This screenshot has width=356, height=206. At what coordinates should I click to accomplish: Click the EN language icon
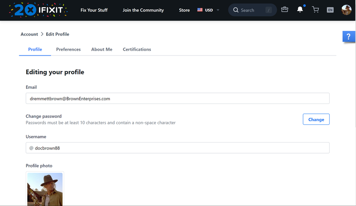coord(330,10)
